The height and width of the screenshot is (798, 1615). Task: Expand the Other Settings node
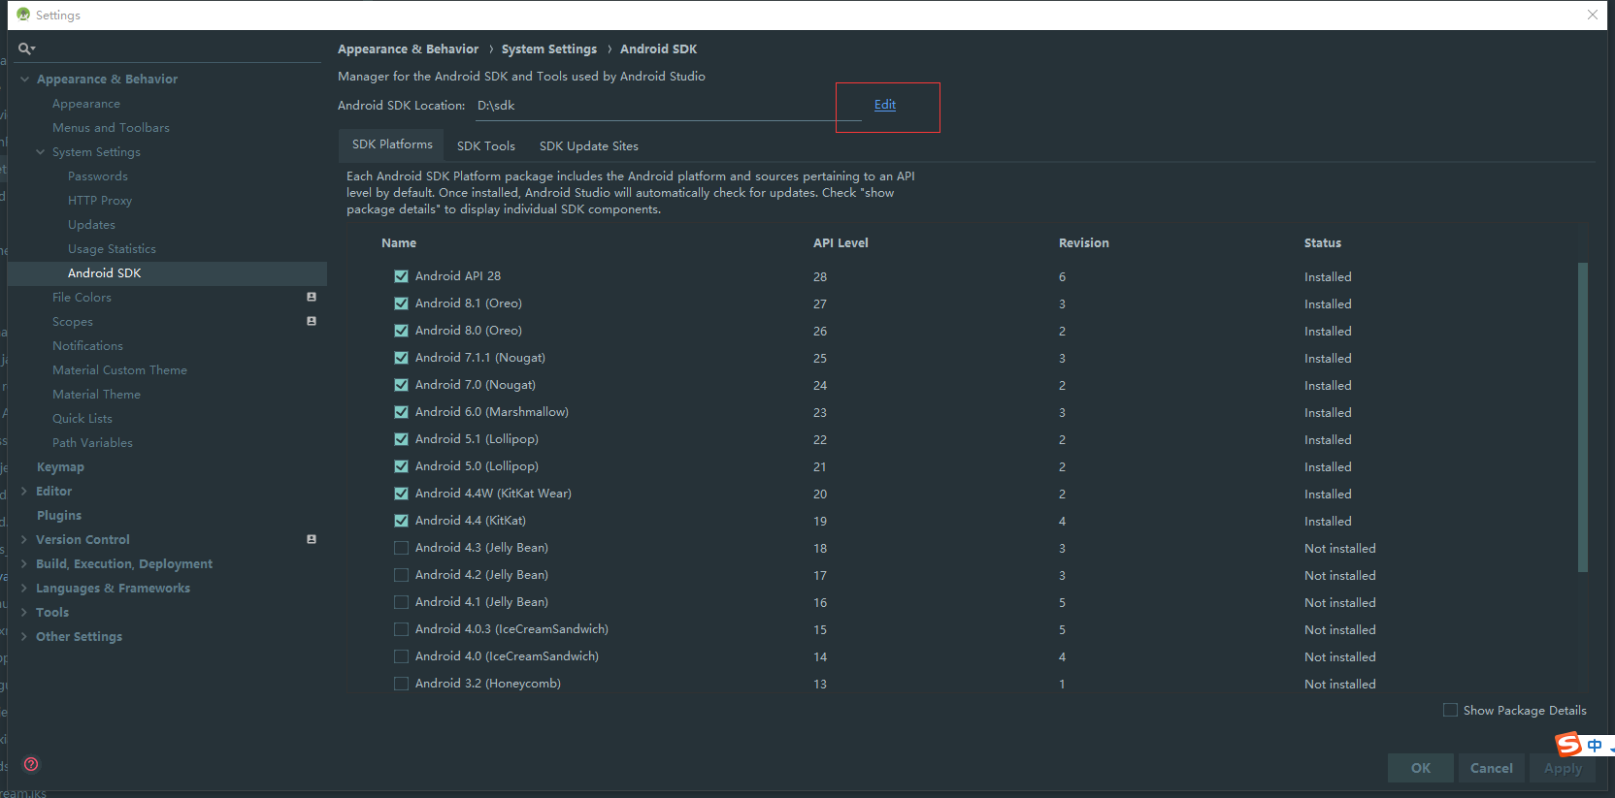(x=24, y=637)
